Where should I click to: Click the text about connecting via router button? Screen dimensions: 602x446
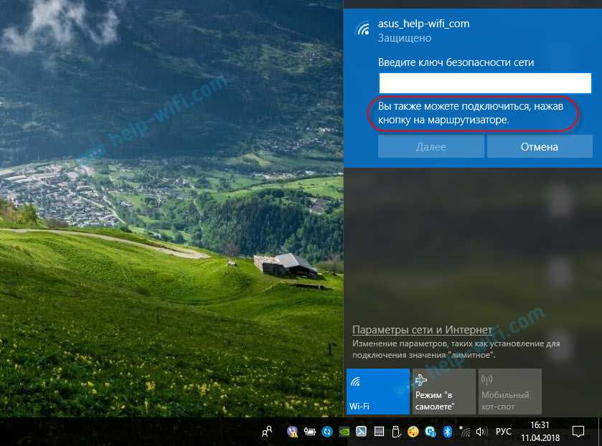pos(471,113)
